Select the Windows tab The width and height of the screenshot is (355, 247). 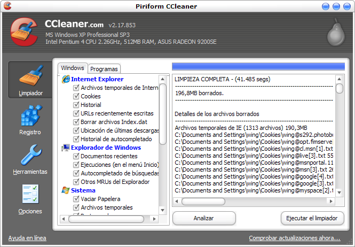[73, 68]
